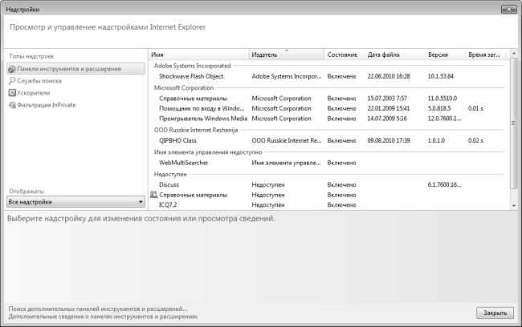Select Справочные материалы under Microsoft Corporation
The width and height of the screenshot is (522, 327).
pyautogui.click(x=193, y=99)
